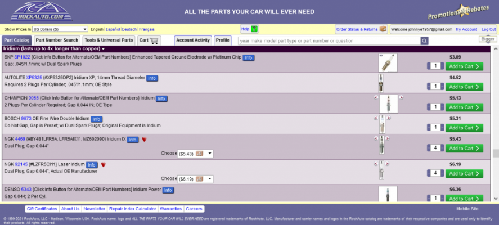This screenshot has width=499, height=225.
Task: Add AUTOLITE XP5325 to cart
Action: 464,87
